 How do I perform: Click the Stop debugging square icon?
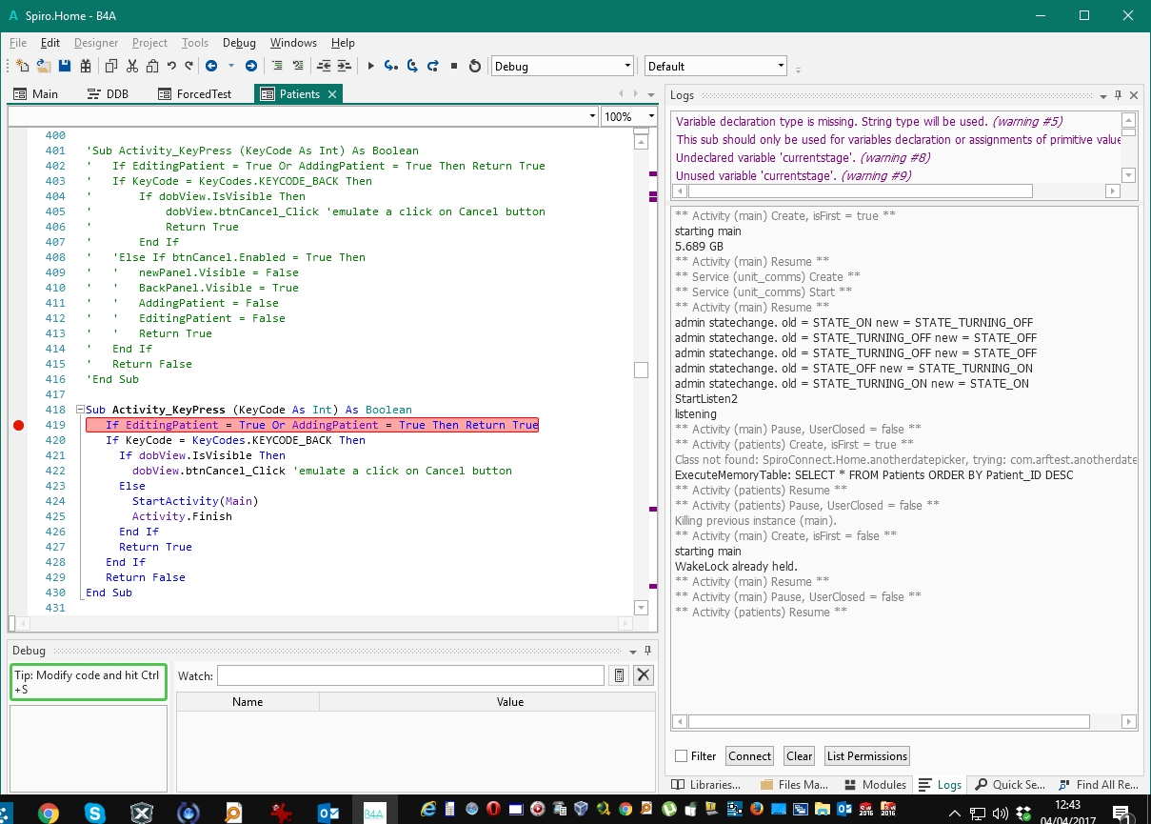(x=454, y=66)
